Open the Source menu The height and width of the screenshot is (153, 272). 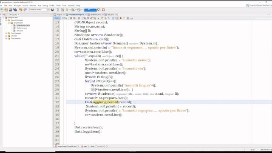25,6
